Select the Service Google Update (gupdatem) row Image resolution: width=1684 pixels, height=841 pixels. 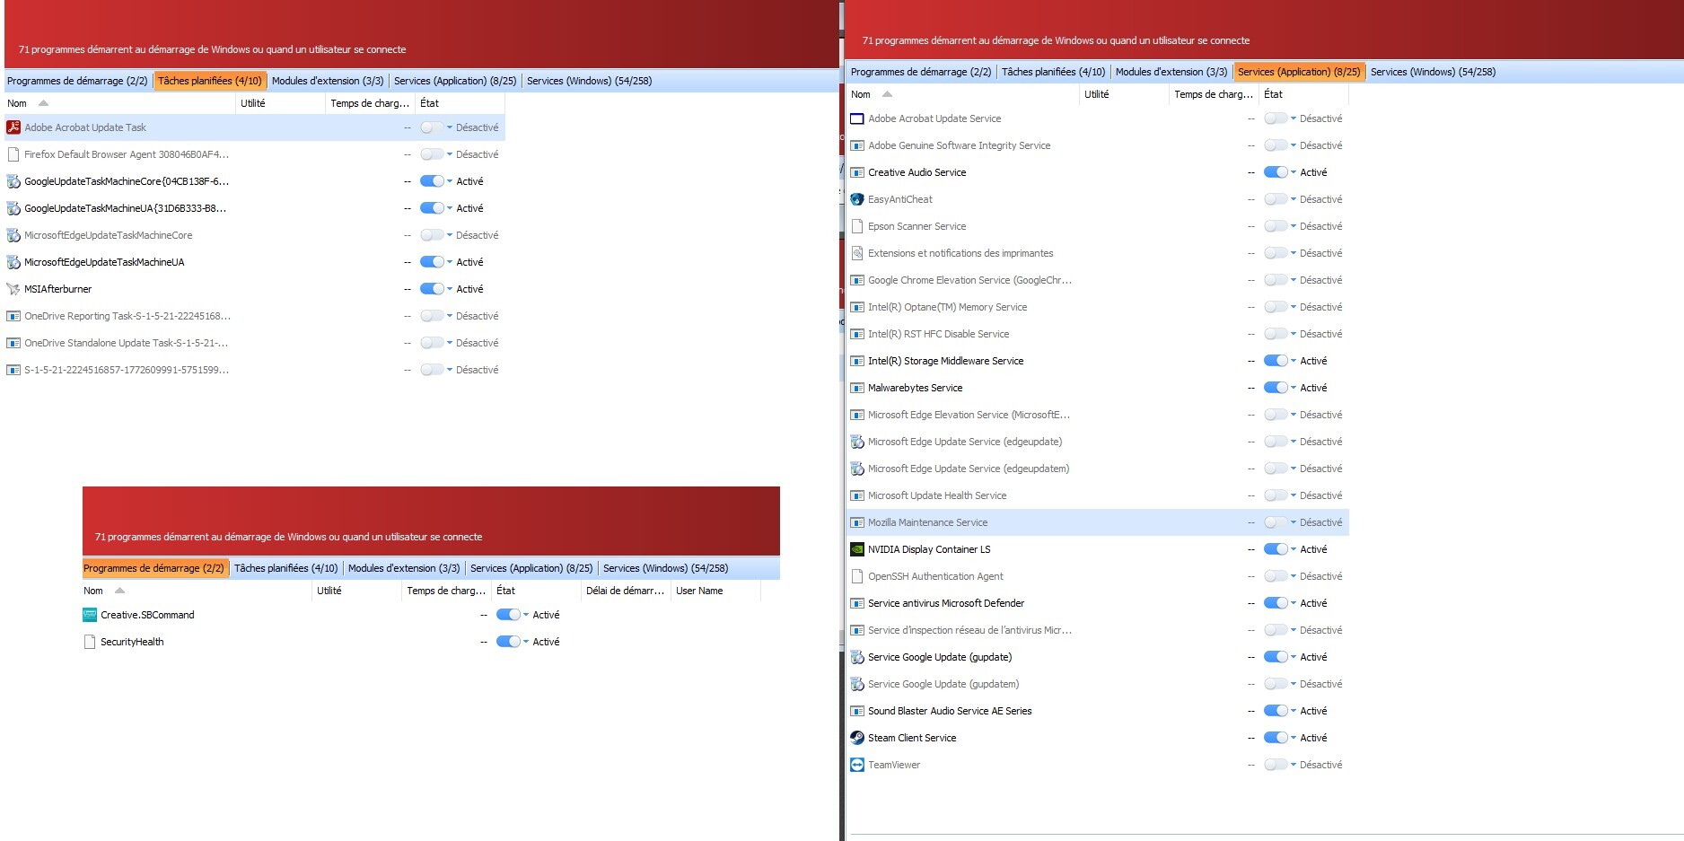[1097, 684]
